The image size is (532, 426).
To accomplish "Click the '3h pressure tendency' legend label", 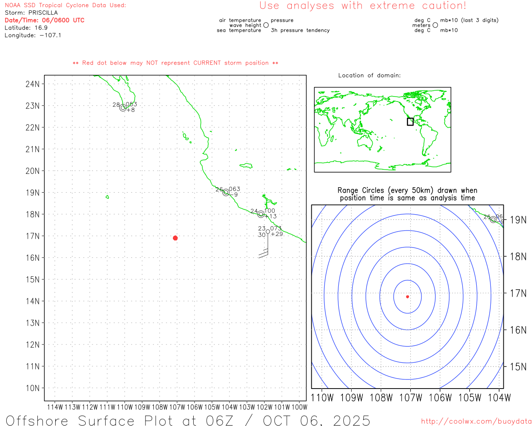I will [300, 30].
